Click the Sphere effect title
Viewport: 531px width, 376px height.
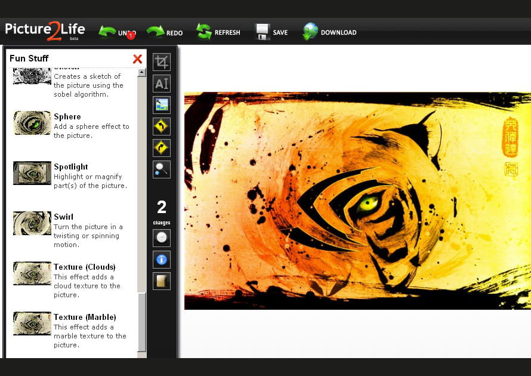67,116
